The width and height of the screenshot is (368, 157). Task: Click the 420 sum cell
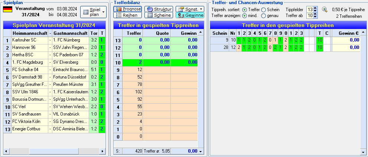point(132,151)
